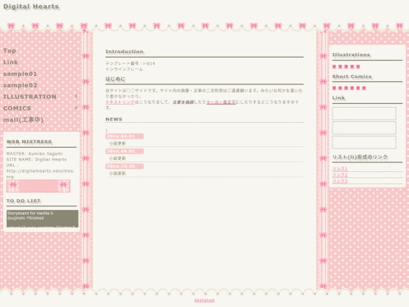Expand the COMICS submenu chevron
This screenshot has height=307, width=409.
pos(76,108)
